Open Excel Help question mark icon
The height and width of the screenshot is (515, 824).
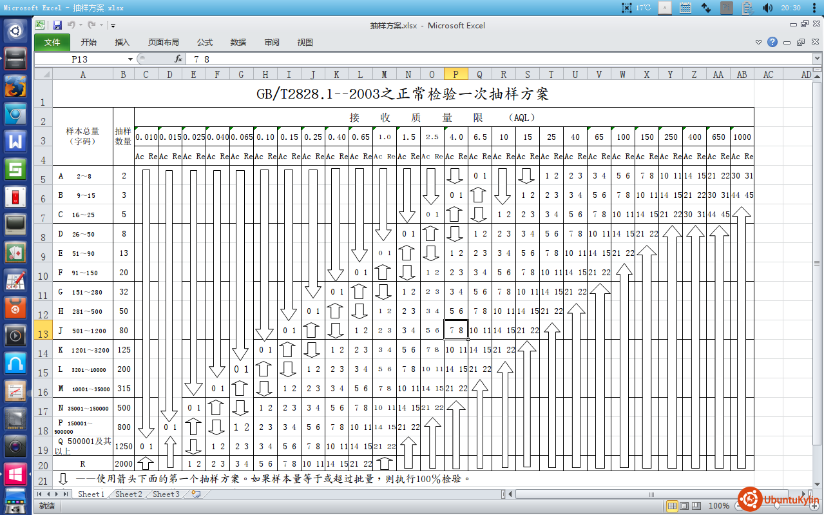click(772, 42)
